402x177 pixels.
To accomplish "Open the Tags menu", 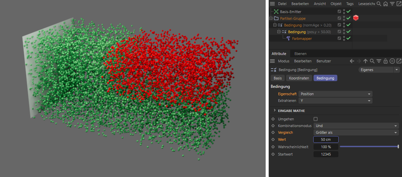I will pyautogui.click(x=350, y=4).
